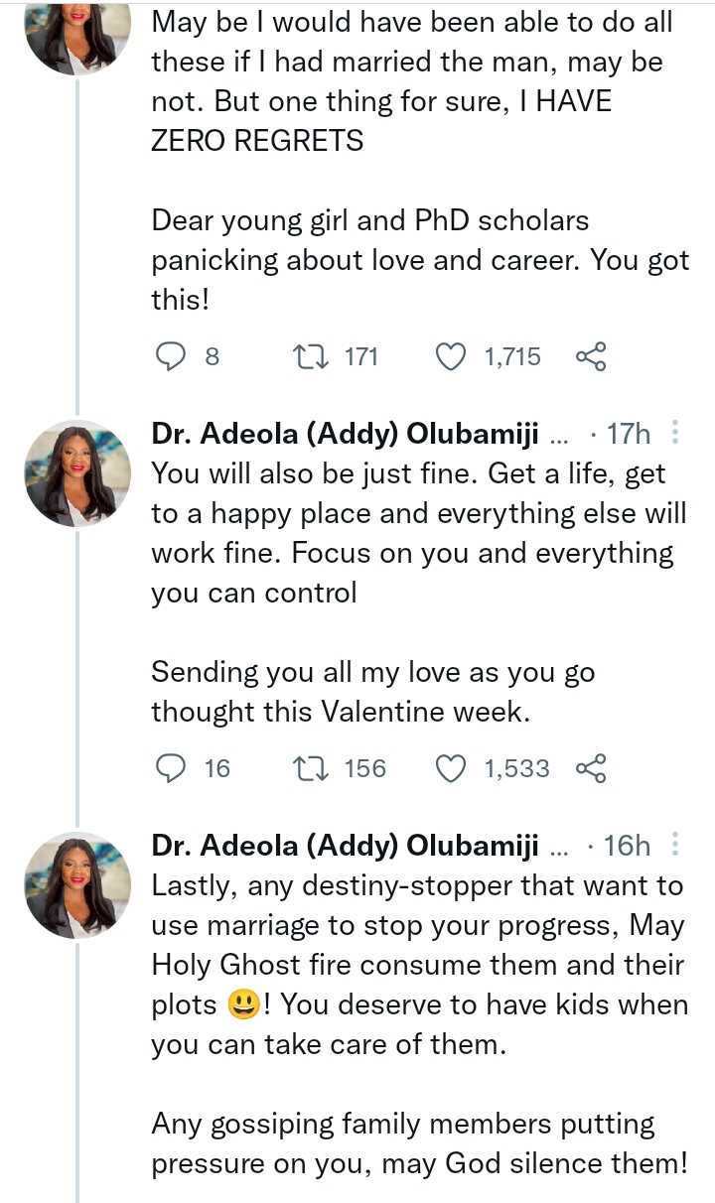Reply to the Valentine week tweet
715x1203 pixels.
[x=173, y=768]
